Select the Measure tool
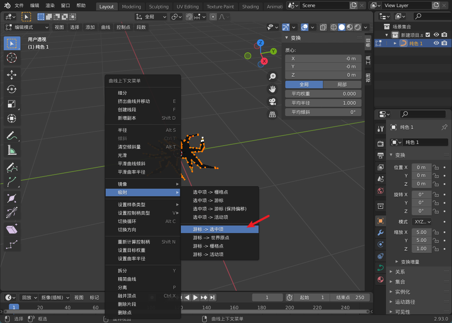Image resolution: width=452 pixels, height=323 pixels. tap(12, 150)
